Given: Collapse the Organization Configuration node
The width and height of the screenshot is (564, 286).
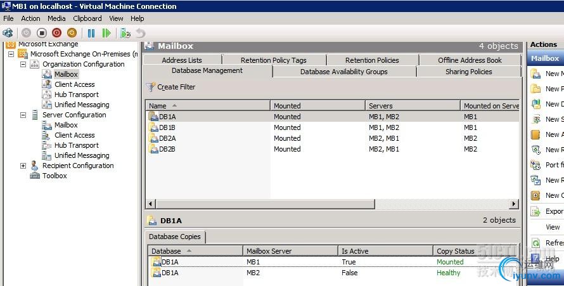Looking at the screenshot, I should 23,65.
